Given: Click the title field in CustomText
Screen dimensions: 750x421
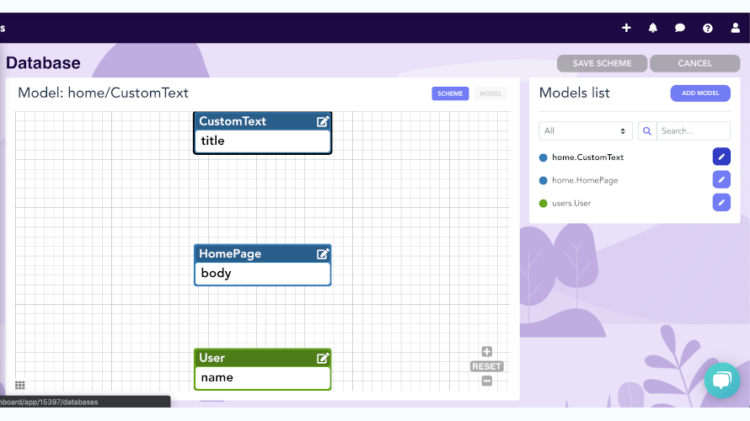Looking at the screenshot, I should pos(263,141).
